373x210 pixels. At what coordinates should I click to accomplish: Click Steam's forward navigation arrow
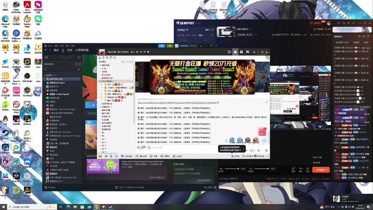coord(50,50)
